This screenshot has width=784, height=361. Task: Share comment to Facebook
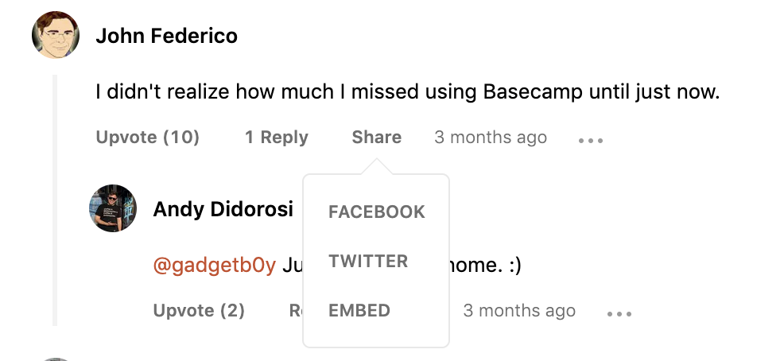coord(377,212)
